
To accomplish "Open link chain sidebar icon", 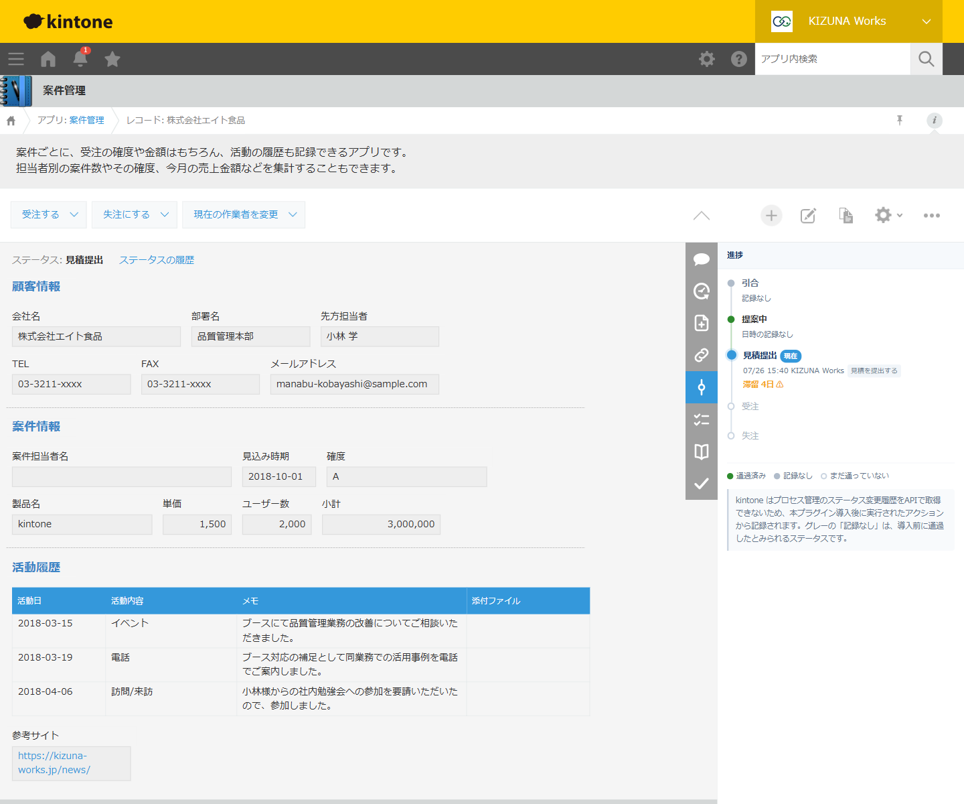I will (702, 355).
